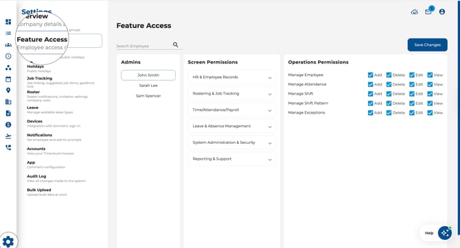Viewport: 460px width, 248px height.
Task: Open Job Tracking settings section
Action: coord(60,82)
